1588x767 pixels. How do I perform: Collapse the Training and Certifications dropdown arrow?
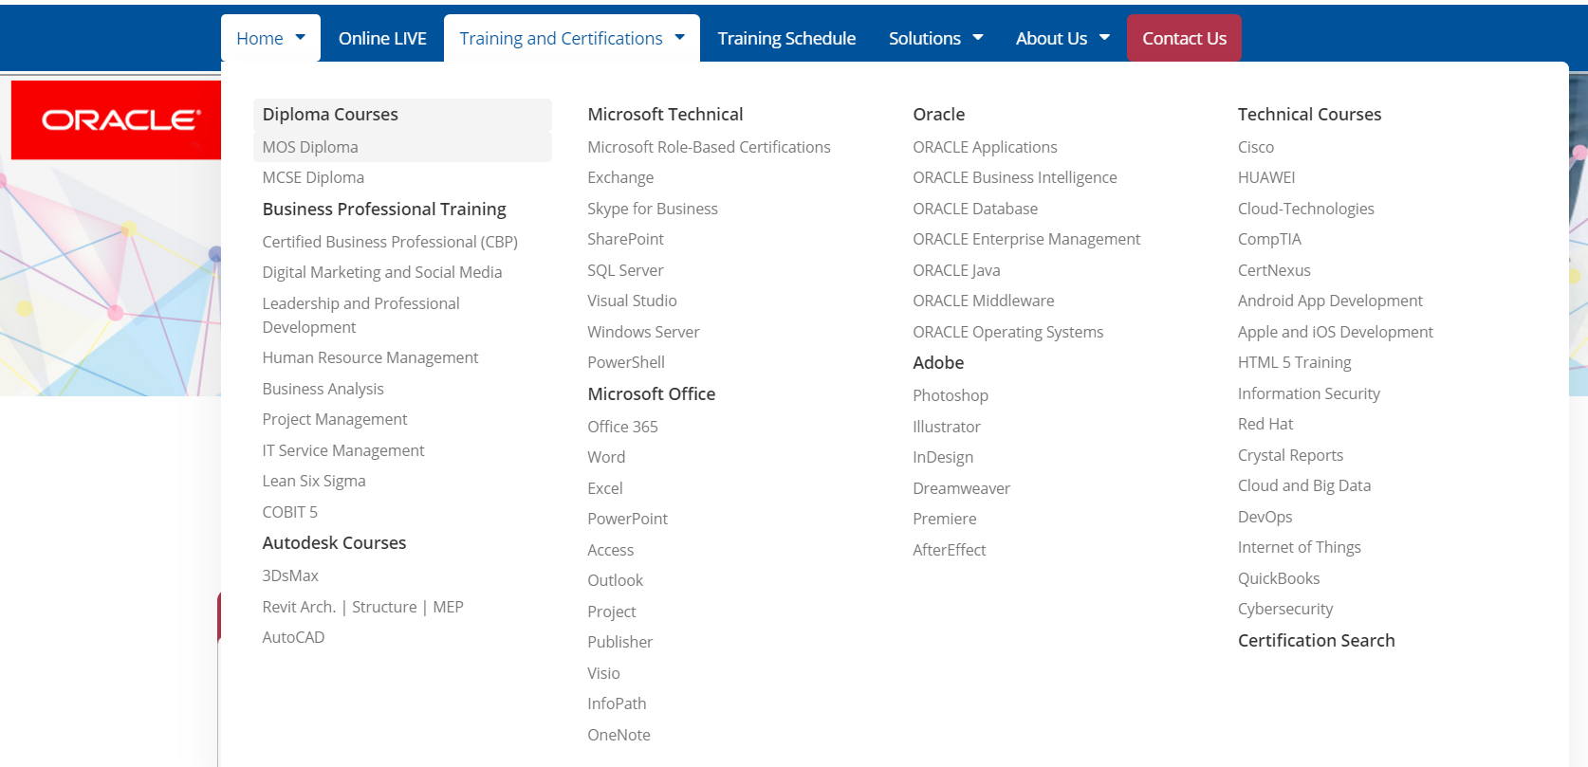[x=679, y=38]
